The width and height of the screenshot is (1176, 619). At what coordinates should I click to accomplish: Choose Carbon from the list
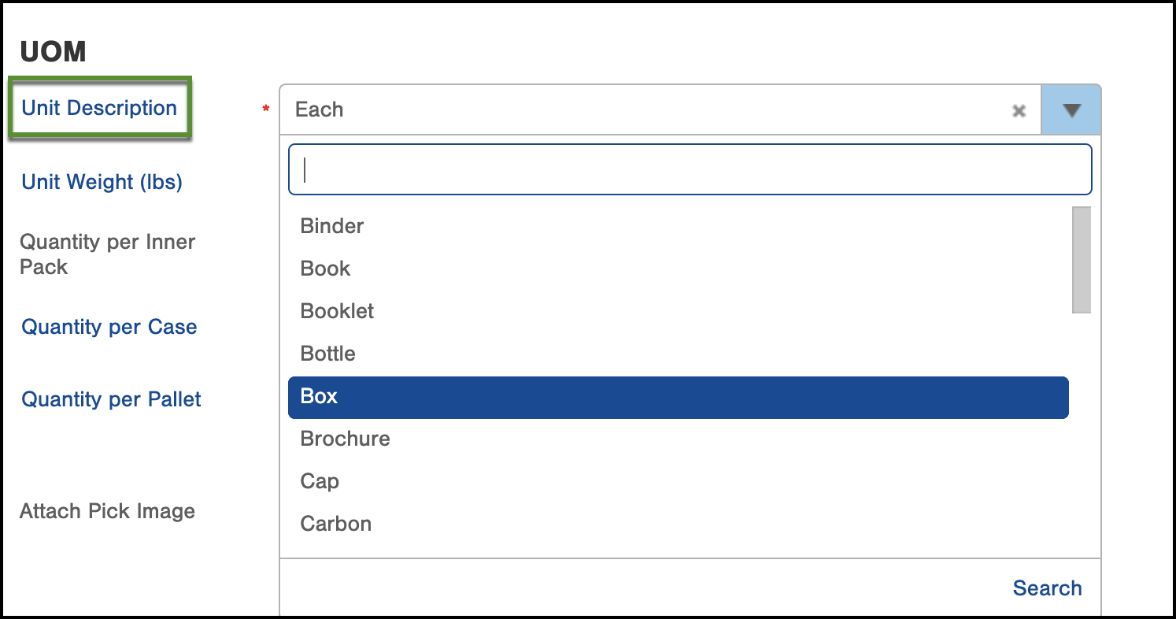[x=679, y=524]
